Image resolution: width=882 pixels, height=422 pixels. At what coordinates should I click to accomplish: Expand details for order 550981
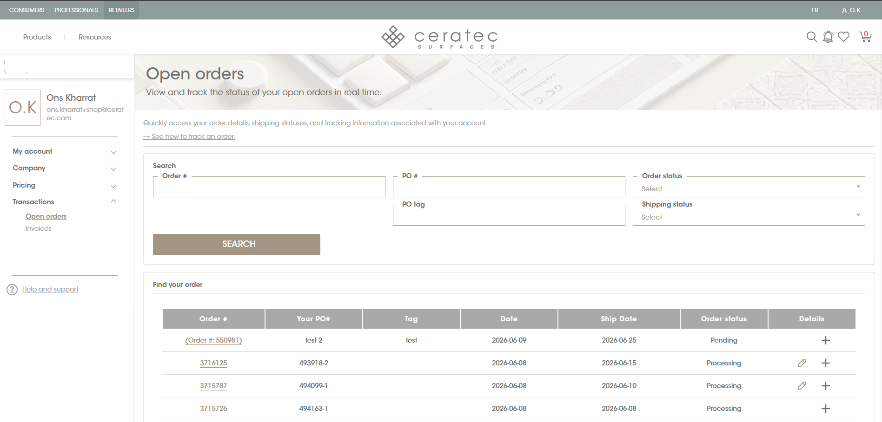click(825, 340)
